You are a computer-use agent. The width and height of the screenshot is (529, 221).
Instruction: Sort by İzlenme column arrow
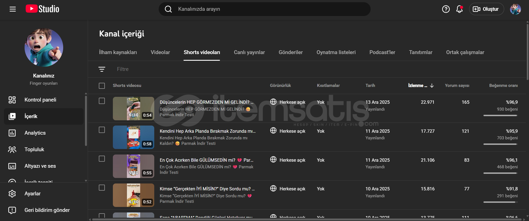(x=432, y=86)
